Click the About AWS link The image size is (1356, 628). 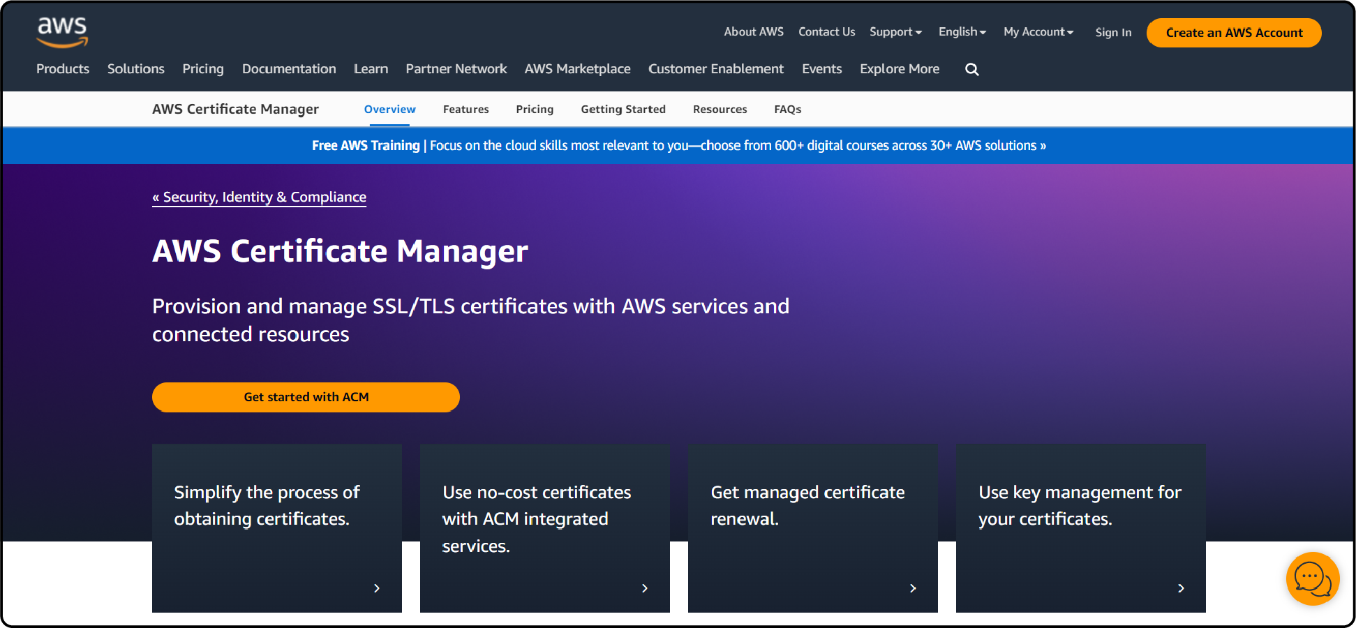coord(754,32)
